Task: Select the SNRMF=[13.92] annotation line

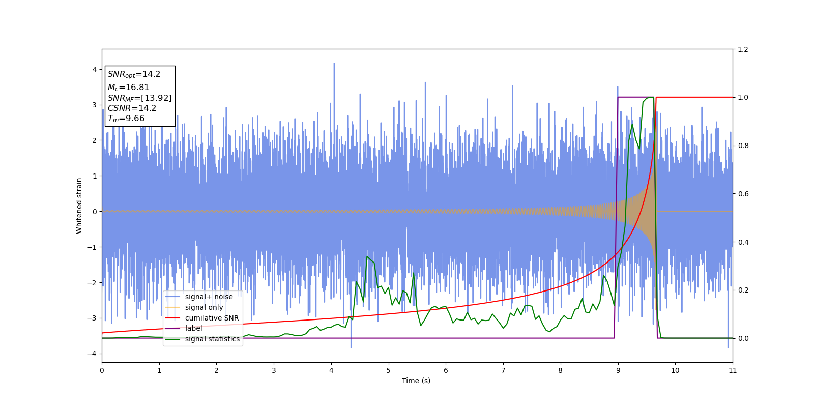Action: click(139, 98)
